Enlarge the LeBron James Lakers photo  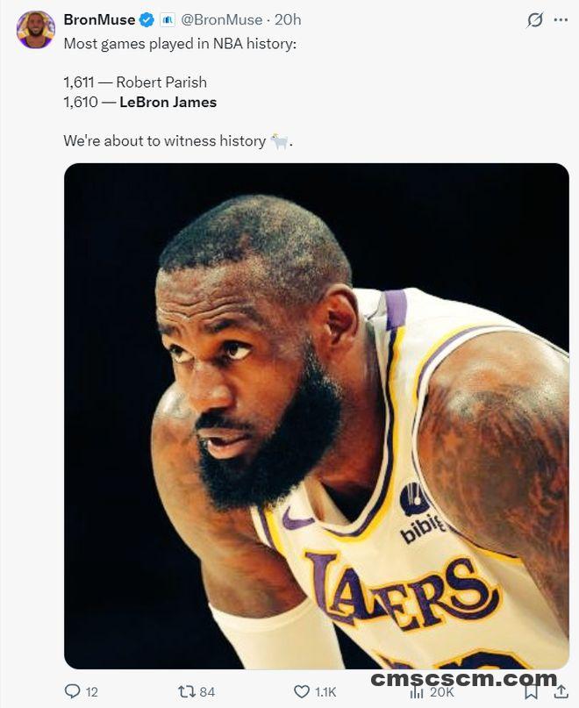click(317, 416)
